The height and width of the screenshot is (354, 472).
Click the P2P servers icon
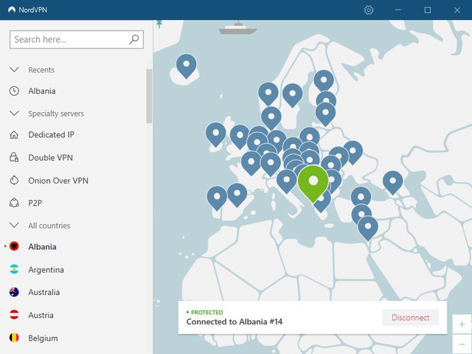coord(14,203)
